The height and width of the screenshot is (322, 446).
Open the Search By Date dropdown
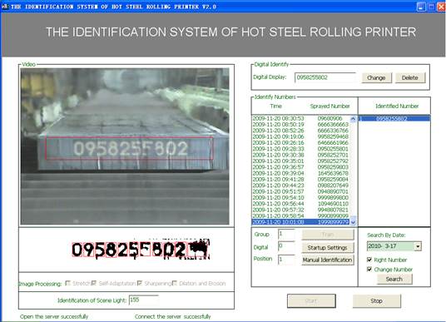[x=418, y=246]
